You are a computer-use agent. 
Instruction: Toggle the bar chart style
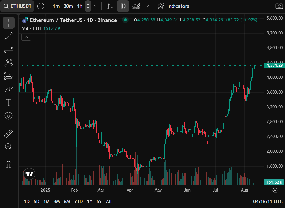[110, 6]
